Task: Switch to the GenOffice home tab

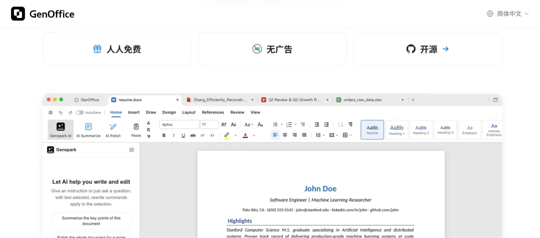Action: tap(87, 100)
